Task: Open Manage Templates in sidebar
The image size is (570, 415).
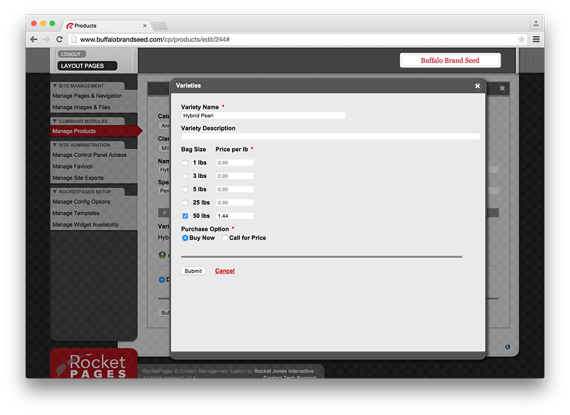Action: [76, 213]
